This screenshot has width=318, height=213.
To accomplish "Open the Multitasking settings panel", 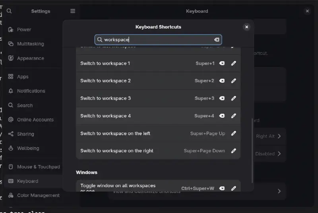I will [x=33, y=44].
